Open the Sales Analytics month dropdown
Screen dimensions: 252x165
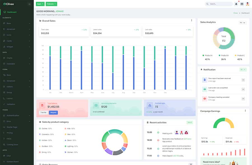[x=242, y=23]
